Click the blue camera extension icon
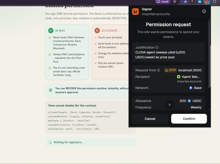The image size is (220, 164). [x=200, y=2]
